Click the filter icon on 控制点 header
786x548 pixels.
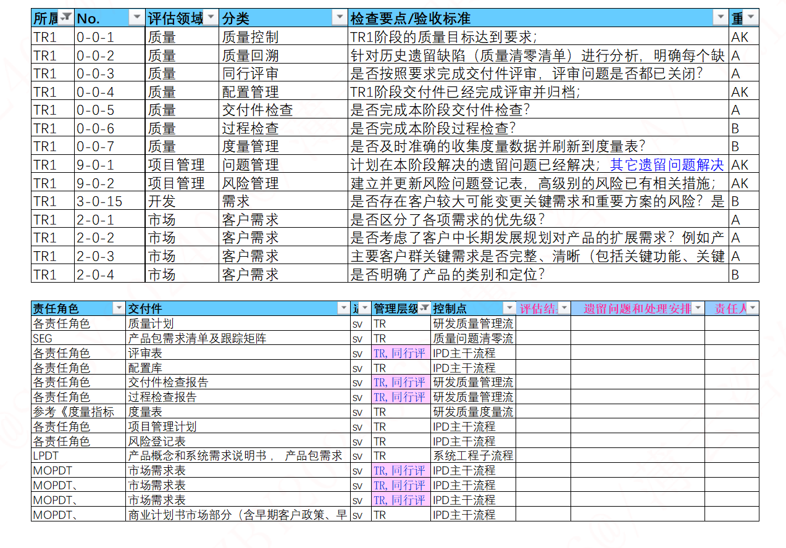tap(510, 308)
